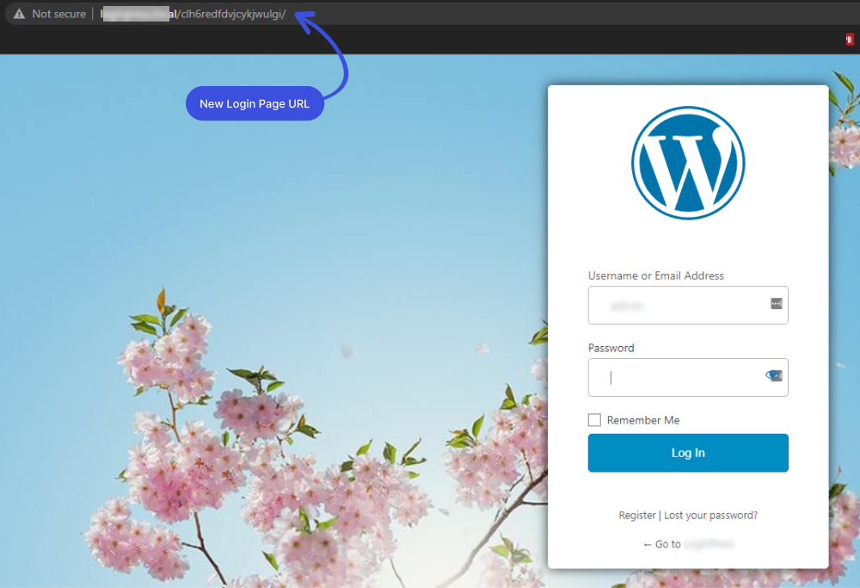The image size is (860, 588).
Task: Click the Not secure warning icon
Action: click(19, 14)
